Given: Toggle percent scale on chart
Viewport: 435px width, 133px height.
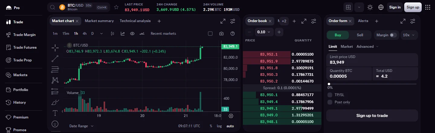Looking at the screenshot, I should click(x=211, y=126).
